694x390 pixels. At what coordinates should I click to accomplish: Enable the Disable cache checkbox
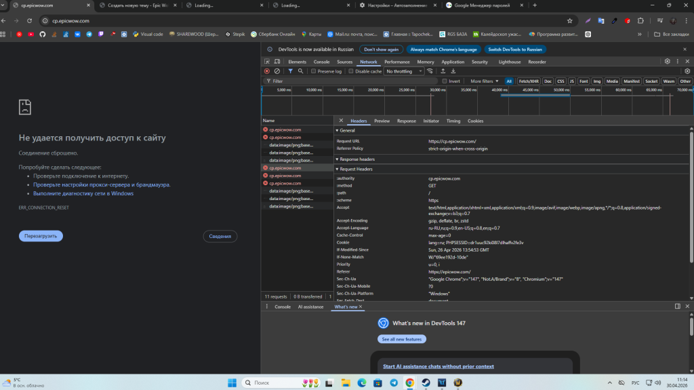pos(351,71)
